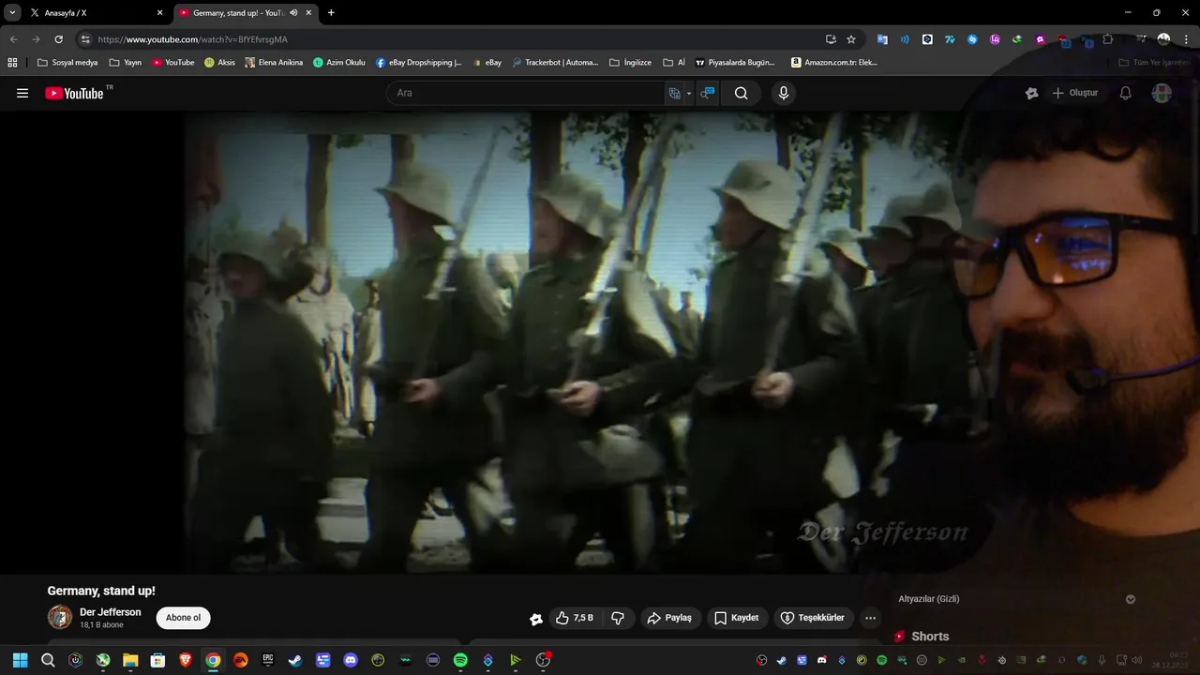Open the Apps grid in bookmarks bar
Screen dimensions: 1200x675
pos(12,63)
